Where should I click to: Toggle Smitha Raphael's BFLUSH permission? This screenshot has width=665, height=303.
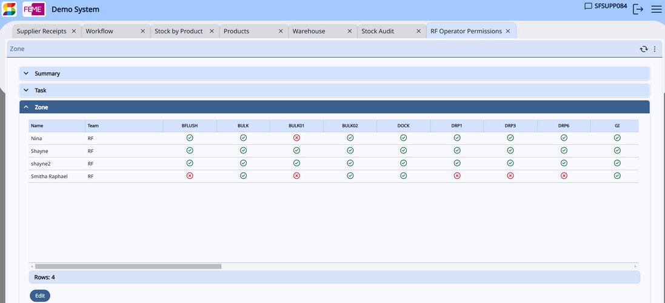[x=190, y=176]
